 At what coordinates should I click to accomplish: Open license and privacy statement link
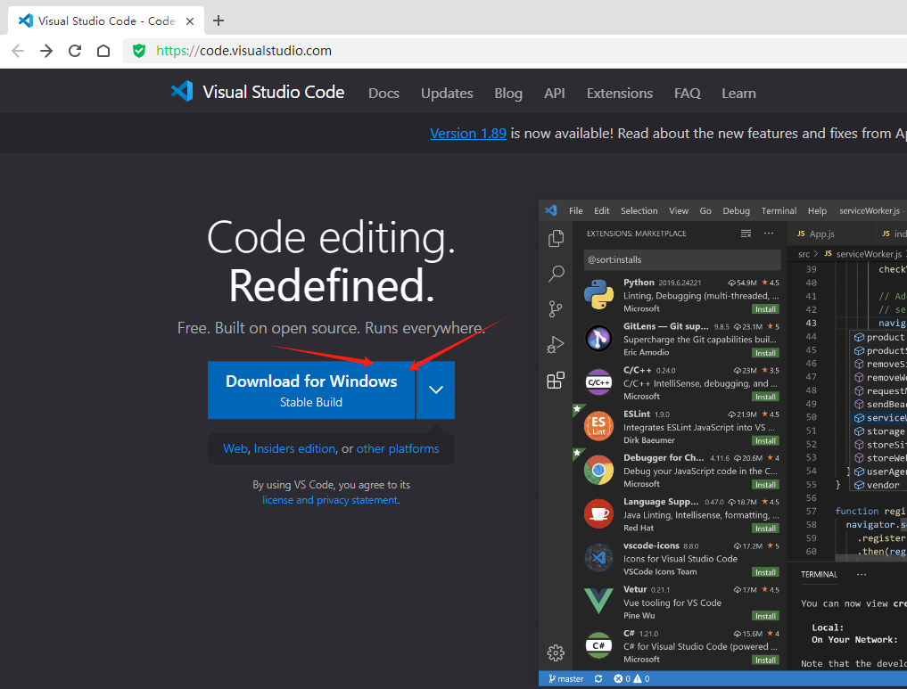pyautogui.click(x=330, y=500)
